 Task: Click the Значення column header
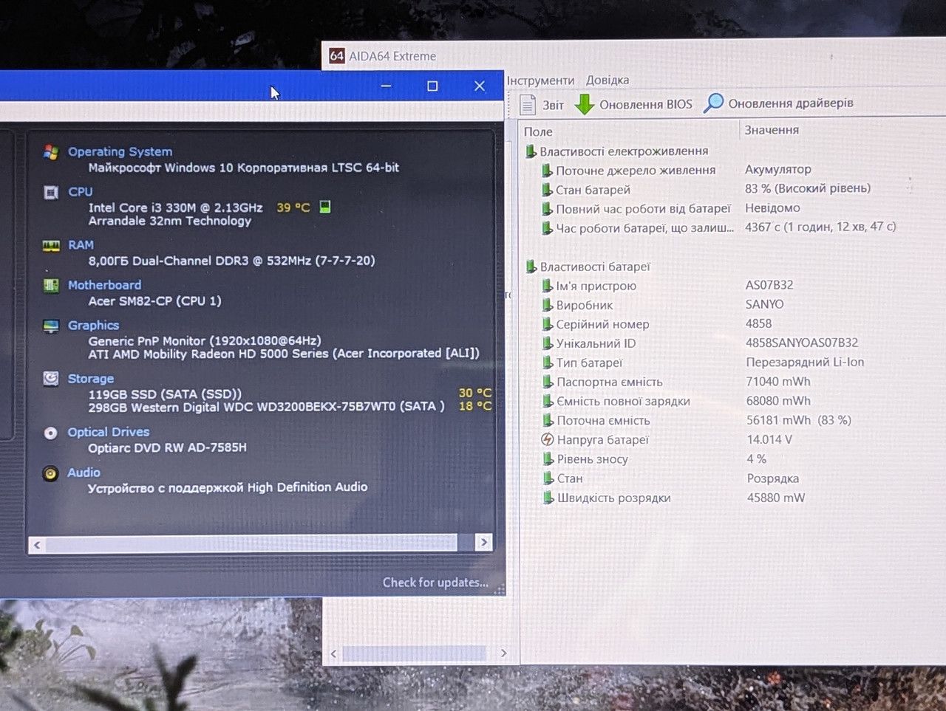tap(772, 130)
